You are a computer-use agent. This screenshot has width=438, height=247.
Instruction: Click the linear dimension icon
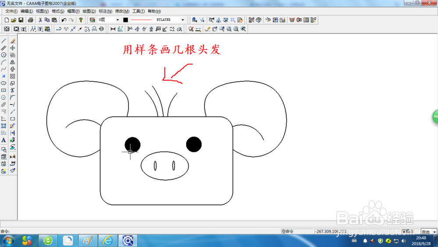click(x=113, y=29)
